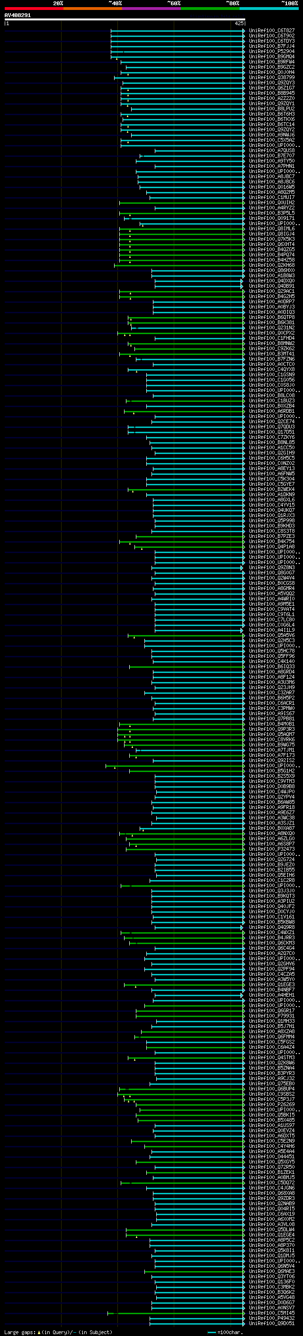Select hit label UniRef100_Q86HX0
The image size is (303, 1336).
tap(271, 270)
